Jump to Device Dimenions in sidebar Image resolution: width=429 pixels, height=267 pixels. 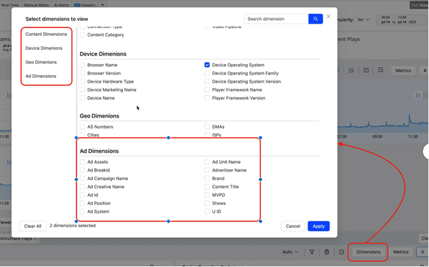44,48
